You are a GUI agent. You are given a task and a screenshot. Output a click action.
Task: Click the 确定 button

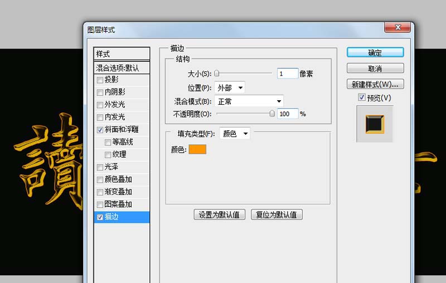pos(375,52)
